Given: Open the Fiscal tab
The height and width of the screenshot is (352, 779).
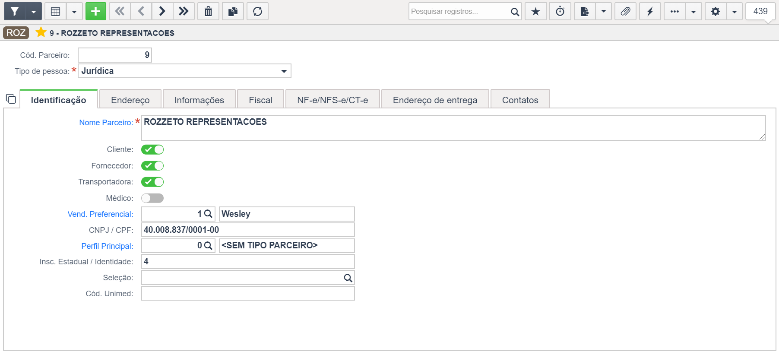Looking at the screenshot, I should 261,100.
